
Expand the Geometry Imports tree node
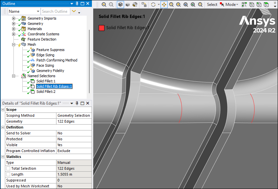coord(13,18)
